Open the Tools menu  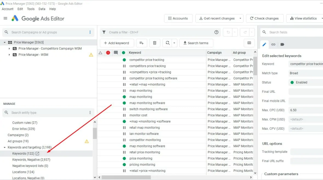point(31,9)
